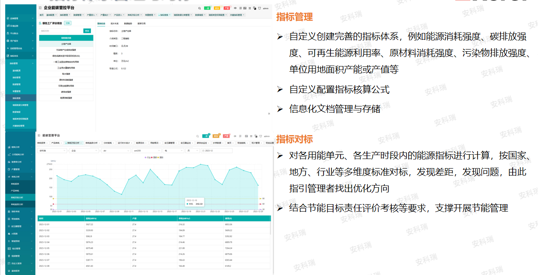
Task: Click the 切换 button next to 绿色工厂评分项目
Action: pos(67,23)
